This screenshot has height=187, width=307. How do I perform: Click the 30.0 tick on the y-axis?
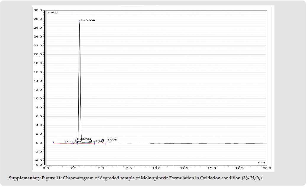coord(38,10)
